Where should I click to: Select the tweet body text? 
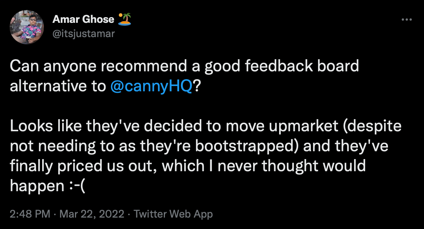point(178,125)
